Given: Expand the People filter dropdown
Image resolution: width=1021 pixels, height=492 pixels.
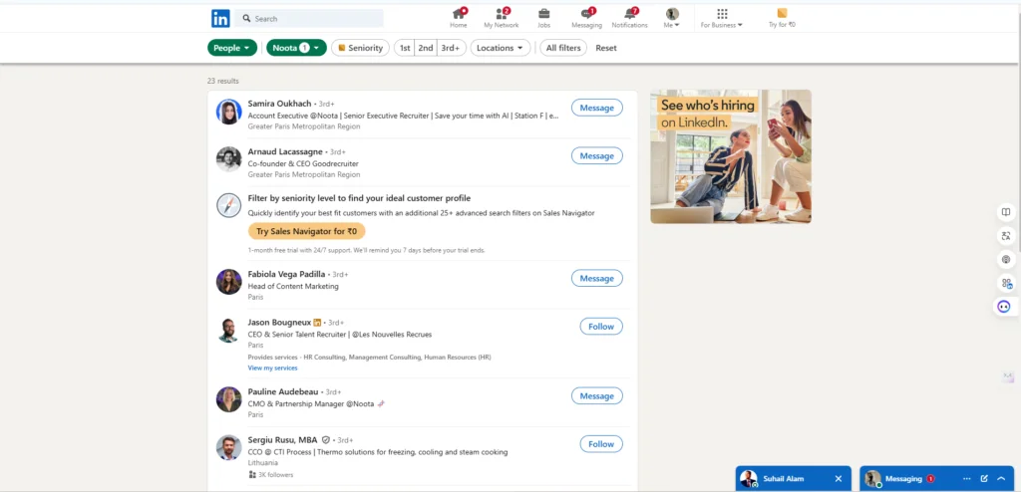Looking at the screenshot, I should click(x=232, y=48).
